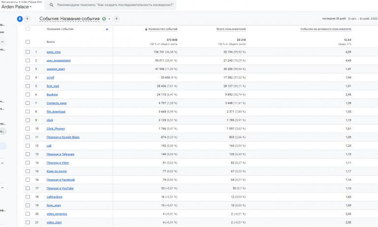378x227 pixels.
Task: Open the dropdown arrow beside the green check
Action: [109, 19]
